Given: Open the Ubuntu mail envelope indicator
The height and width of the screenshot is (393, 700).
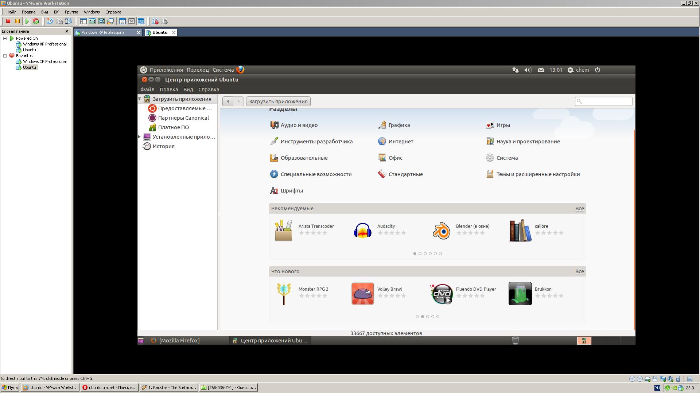Looking at the screenshot, I should coord(541,70).
